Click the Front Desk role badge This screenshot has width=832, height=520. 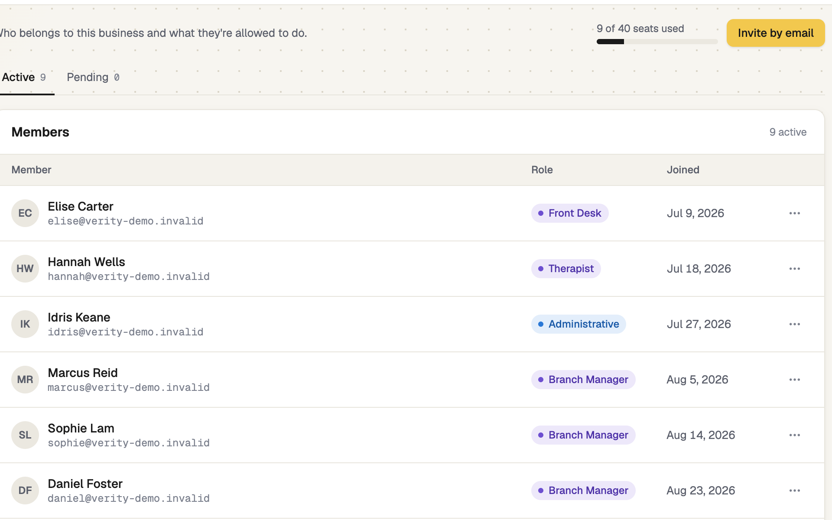[x=570, y=213]
